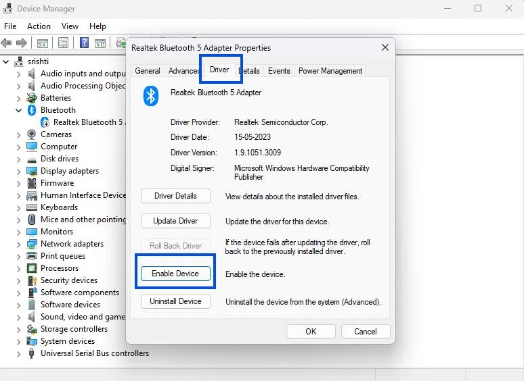This screenshot has width=524, height=381.
Task: Click the Uninstall Device button
Action: point(175,301)
